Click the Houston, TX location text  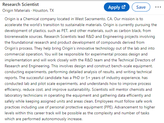43,10
